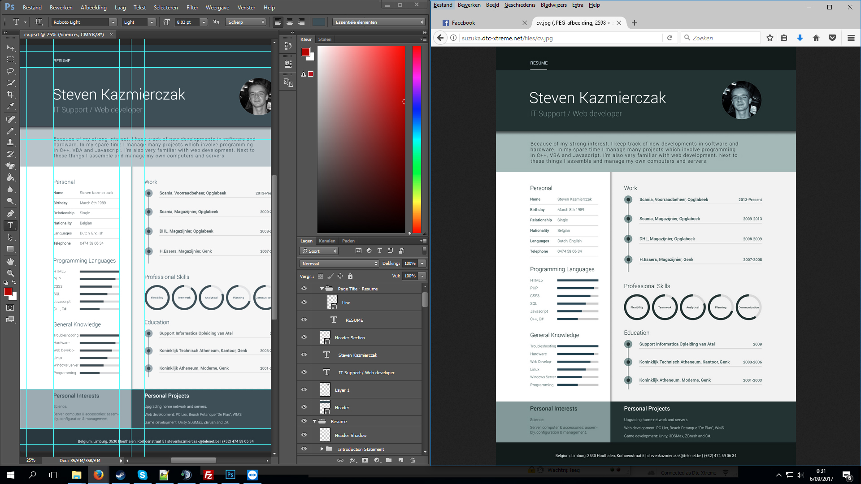Select the Lasso tool
The height and width of the screenshot is (484, 861).
(10, 71)
